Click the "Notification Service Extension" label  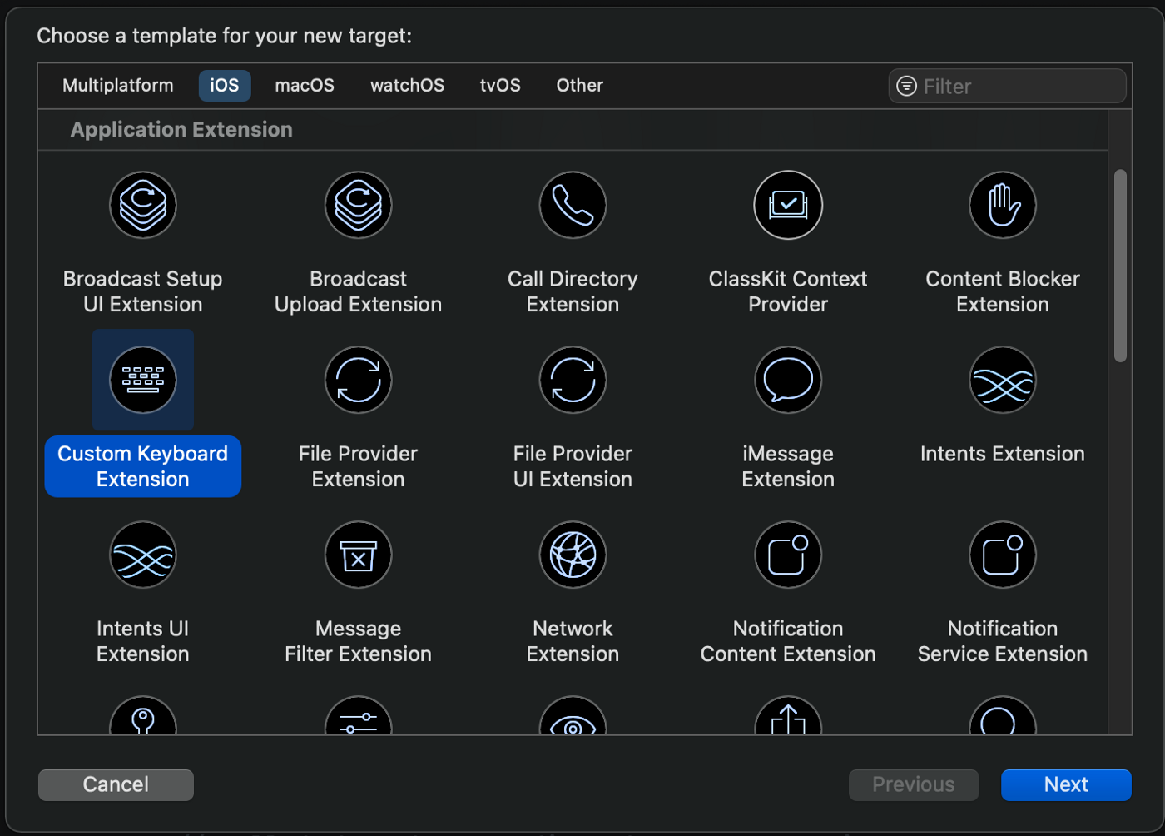[1003, 641]
